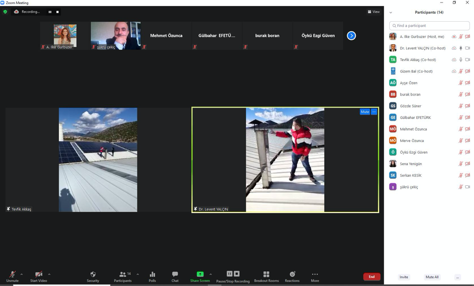Open the Security options icon
The height and width of the screenshot is (286, 474).
(93, 274)
